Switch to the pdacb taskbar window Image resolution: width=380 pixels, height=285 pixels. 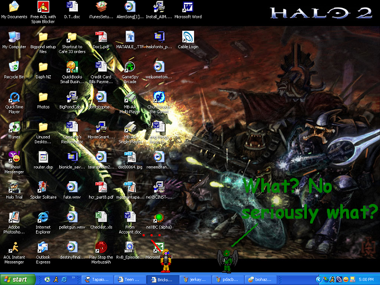(227, 280)
